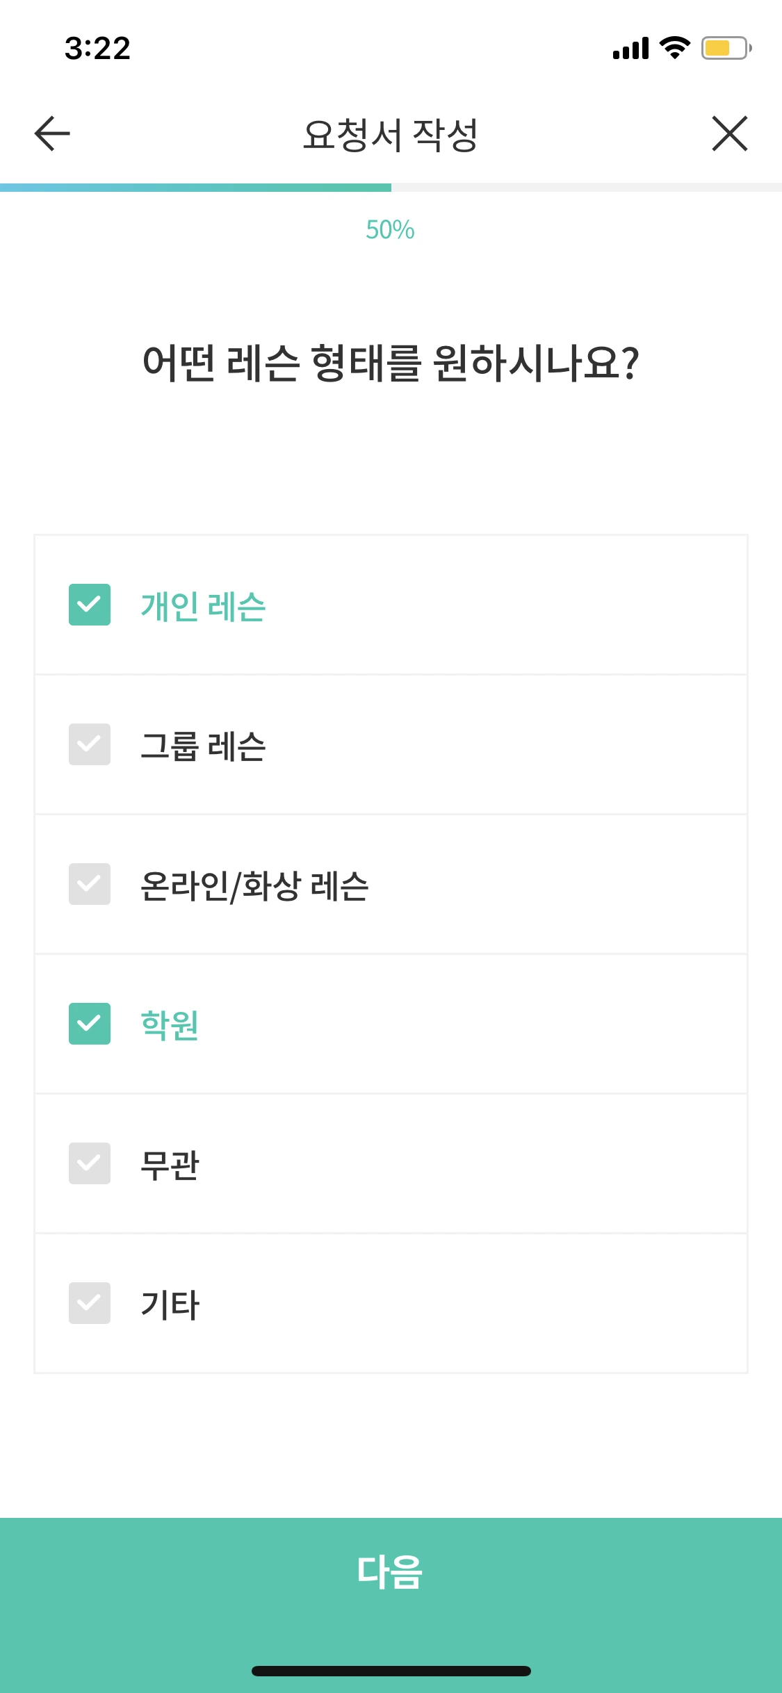The height and width of the screenshot is (1693, 782).
Task: Check the 기타 option
Action: tap(89, 1304)
